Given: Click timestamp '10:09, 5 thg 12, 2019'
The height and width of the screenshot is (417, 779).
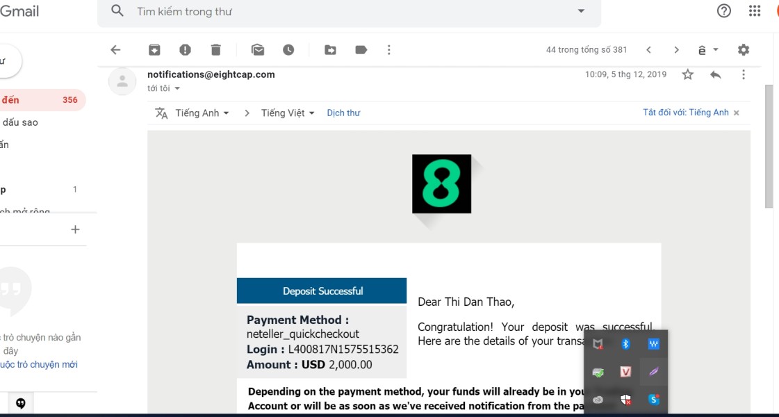Looking at the screenshot, I should (625, 74).
